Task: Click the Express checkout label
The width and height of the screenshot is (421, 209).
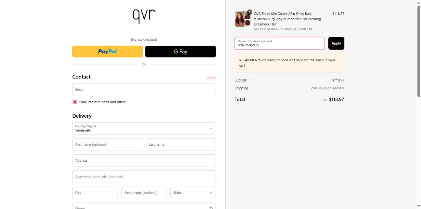Action: tap(144, 40)
